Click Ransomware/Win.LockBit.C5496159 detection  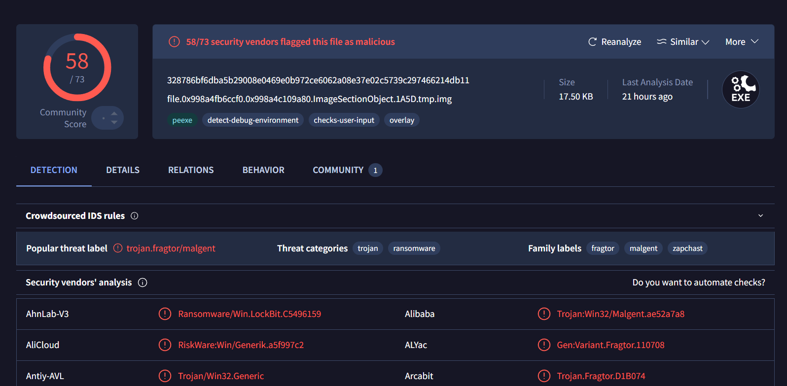pos(250,314)
